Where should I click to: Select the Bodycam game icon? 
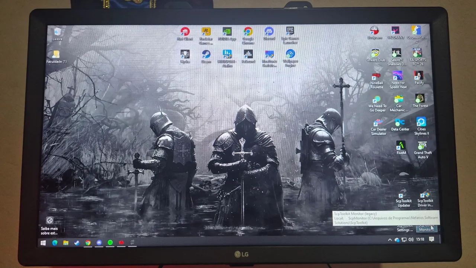click(x=374, y=33)
